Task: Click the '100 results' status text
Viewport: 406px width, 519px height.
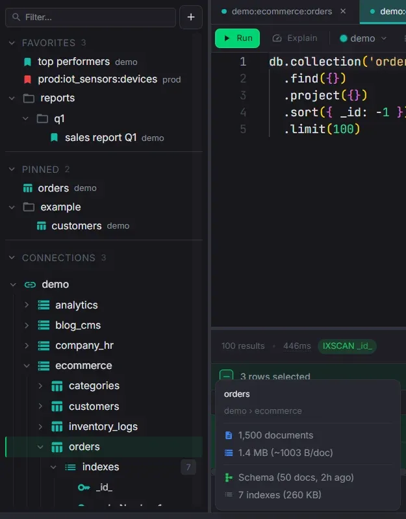Action: coord(243,346)
